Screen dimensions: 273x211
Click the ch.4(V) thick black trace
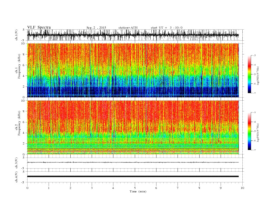click(x=133, y=177)
